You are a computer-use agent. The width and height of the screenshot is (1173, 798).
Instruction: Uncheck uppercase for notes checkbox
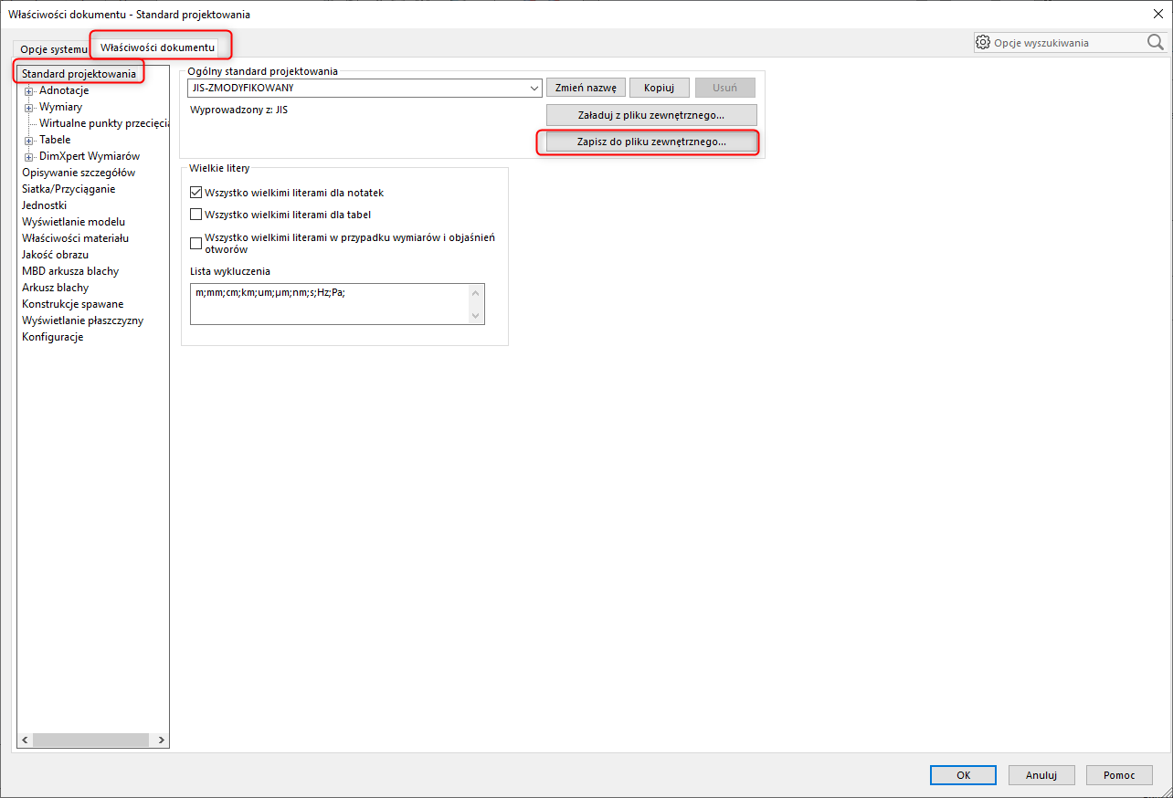point(195,193)
